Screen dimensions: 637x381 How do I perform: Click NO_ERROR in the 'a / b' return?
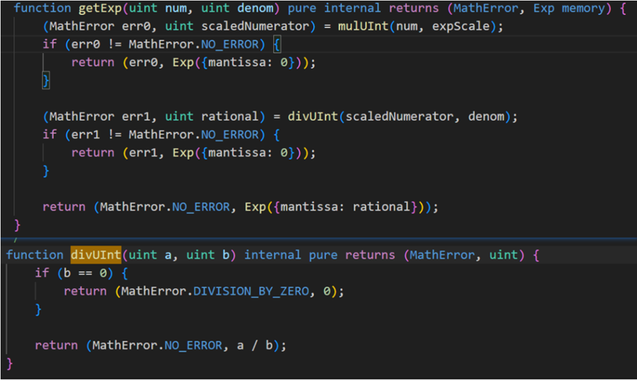(x=194, y=346)
